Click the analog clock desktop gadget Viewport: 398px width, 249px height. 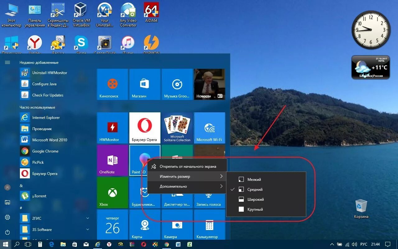[x=371, y=30]
